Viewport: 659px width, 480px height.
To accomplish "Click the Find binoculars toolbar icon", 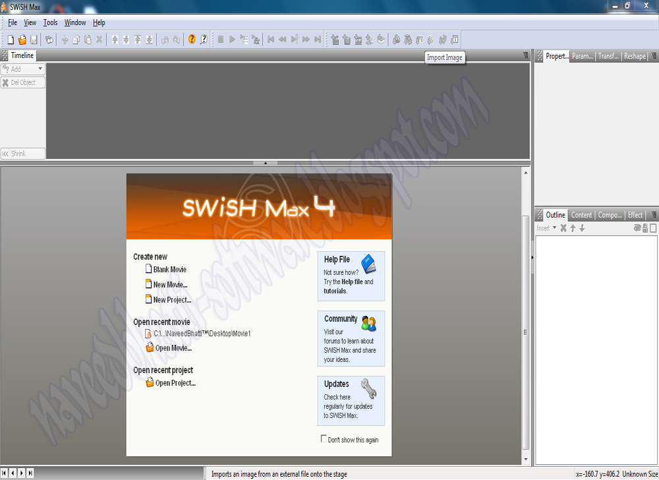I will (x=49, y=40).
